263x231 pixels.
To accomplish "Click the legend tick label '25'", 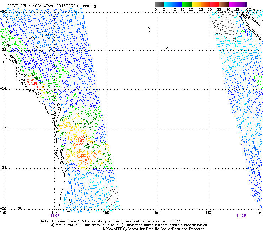I will (201, 10).
